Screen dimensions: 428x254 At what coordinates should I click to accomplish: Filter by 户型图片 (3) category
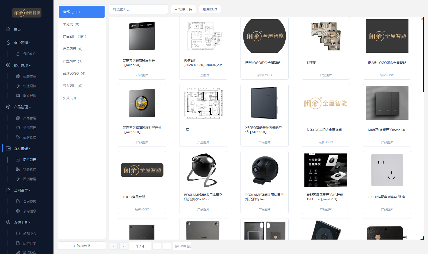[x=82, y=61]
